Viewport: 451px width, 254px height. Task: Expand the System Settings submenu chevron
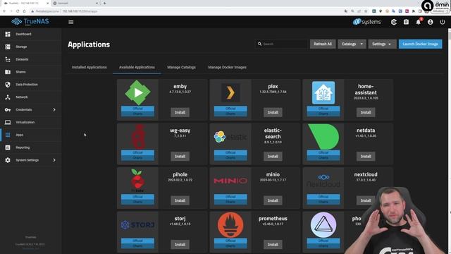click(x=54, y=160)
